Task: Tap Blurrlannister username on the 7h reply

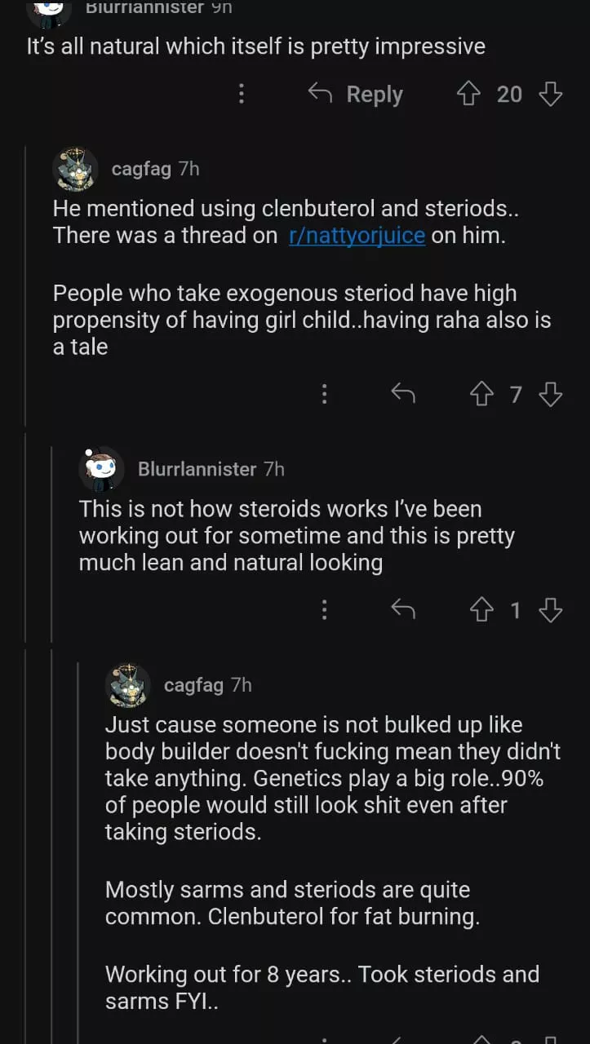Action: (197, 469)
